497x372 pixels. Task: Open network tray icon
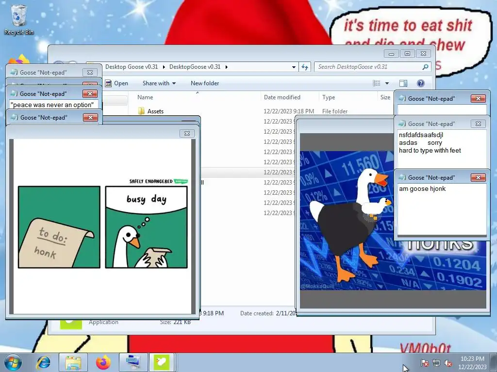tap(436, 363)
